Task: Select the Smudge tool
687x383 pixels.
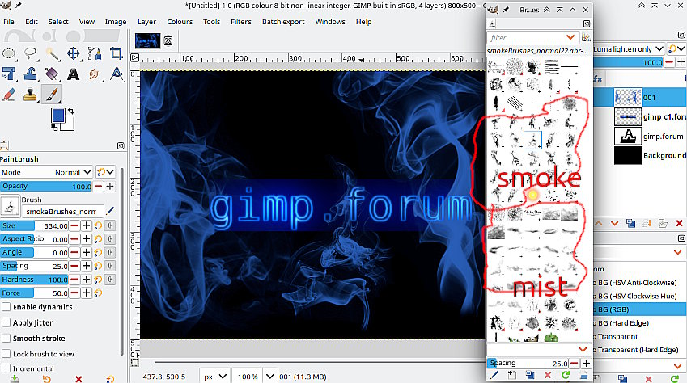Action: click(x=95, y=74)
